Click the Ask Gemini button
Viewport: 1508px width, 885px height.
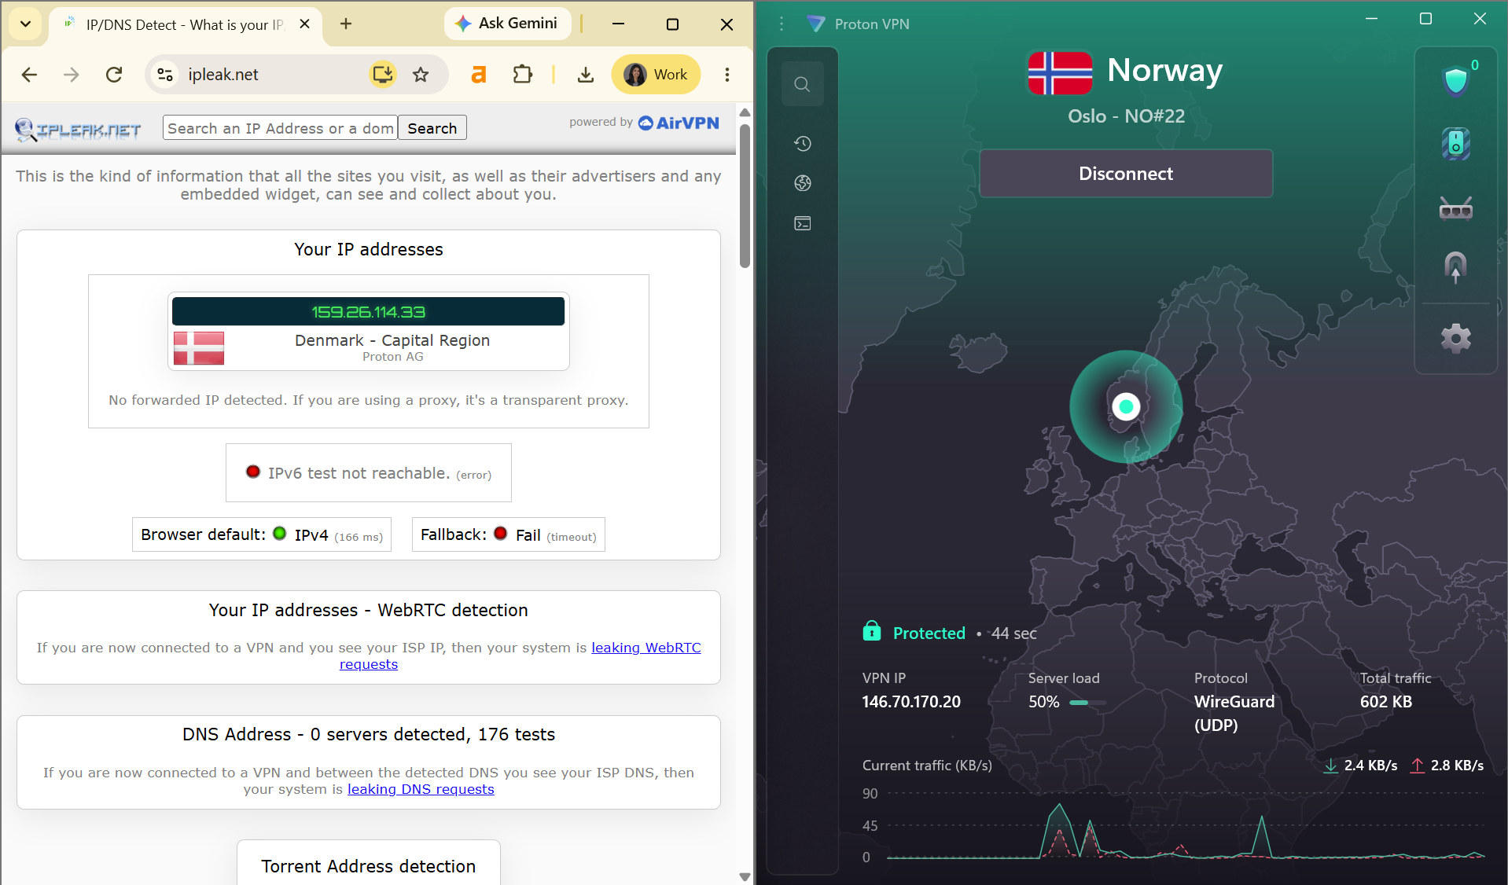(507, 24)
